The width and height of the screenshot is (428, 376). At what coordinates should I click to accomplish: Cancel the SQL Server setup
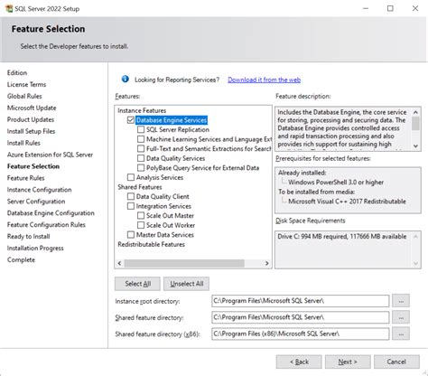click(396, 362)
